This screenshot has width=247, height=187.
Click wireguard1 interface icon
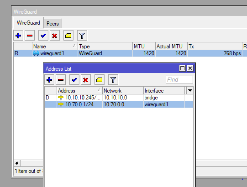(x=36, y=53)
